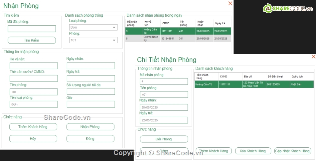Image resolution: width=316 pixels, height=161 pixels.
Task: Click the Mã đặt phòng input field
Action: [x=32, y=29]
